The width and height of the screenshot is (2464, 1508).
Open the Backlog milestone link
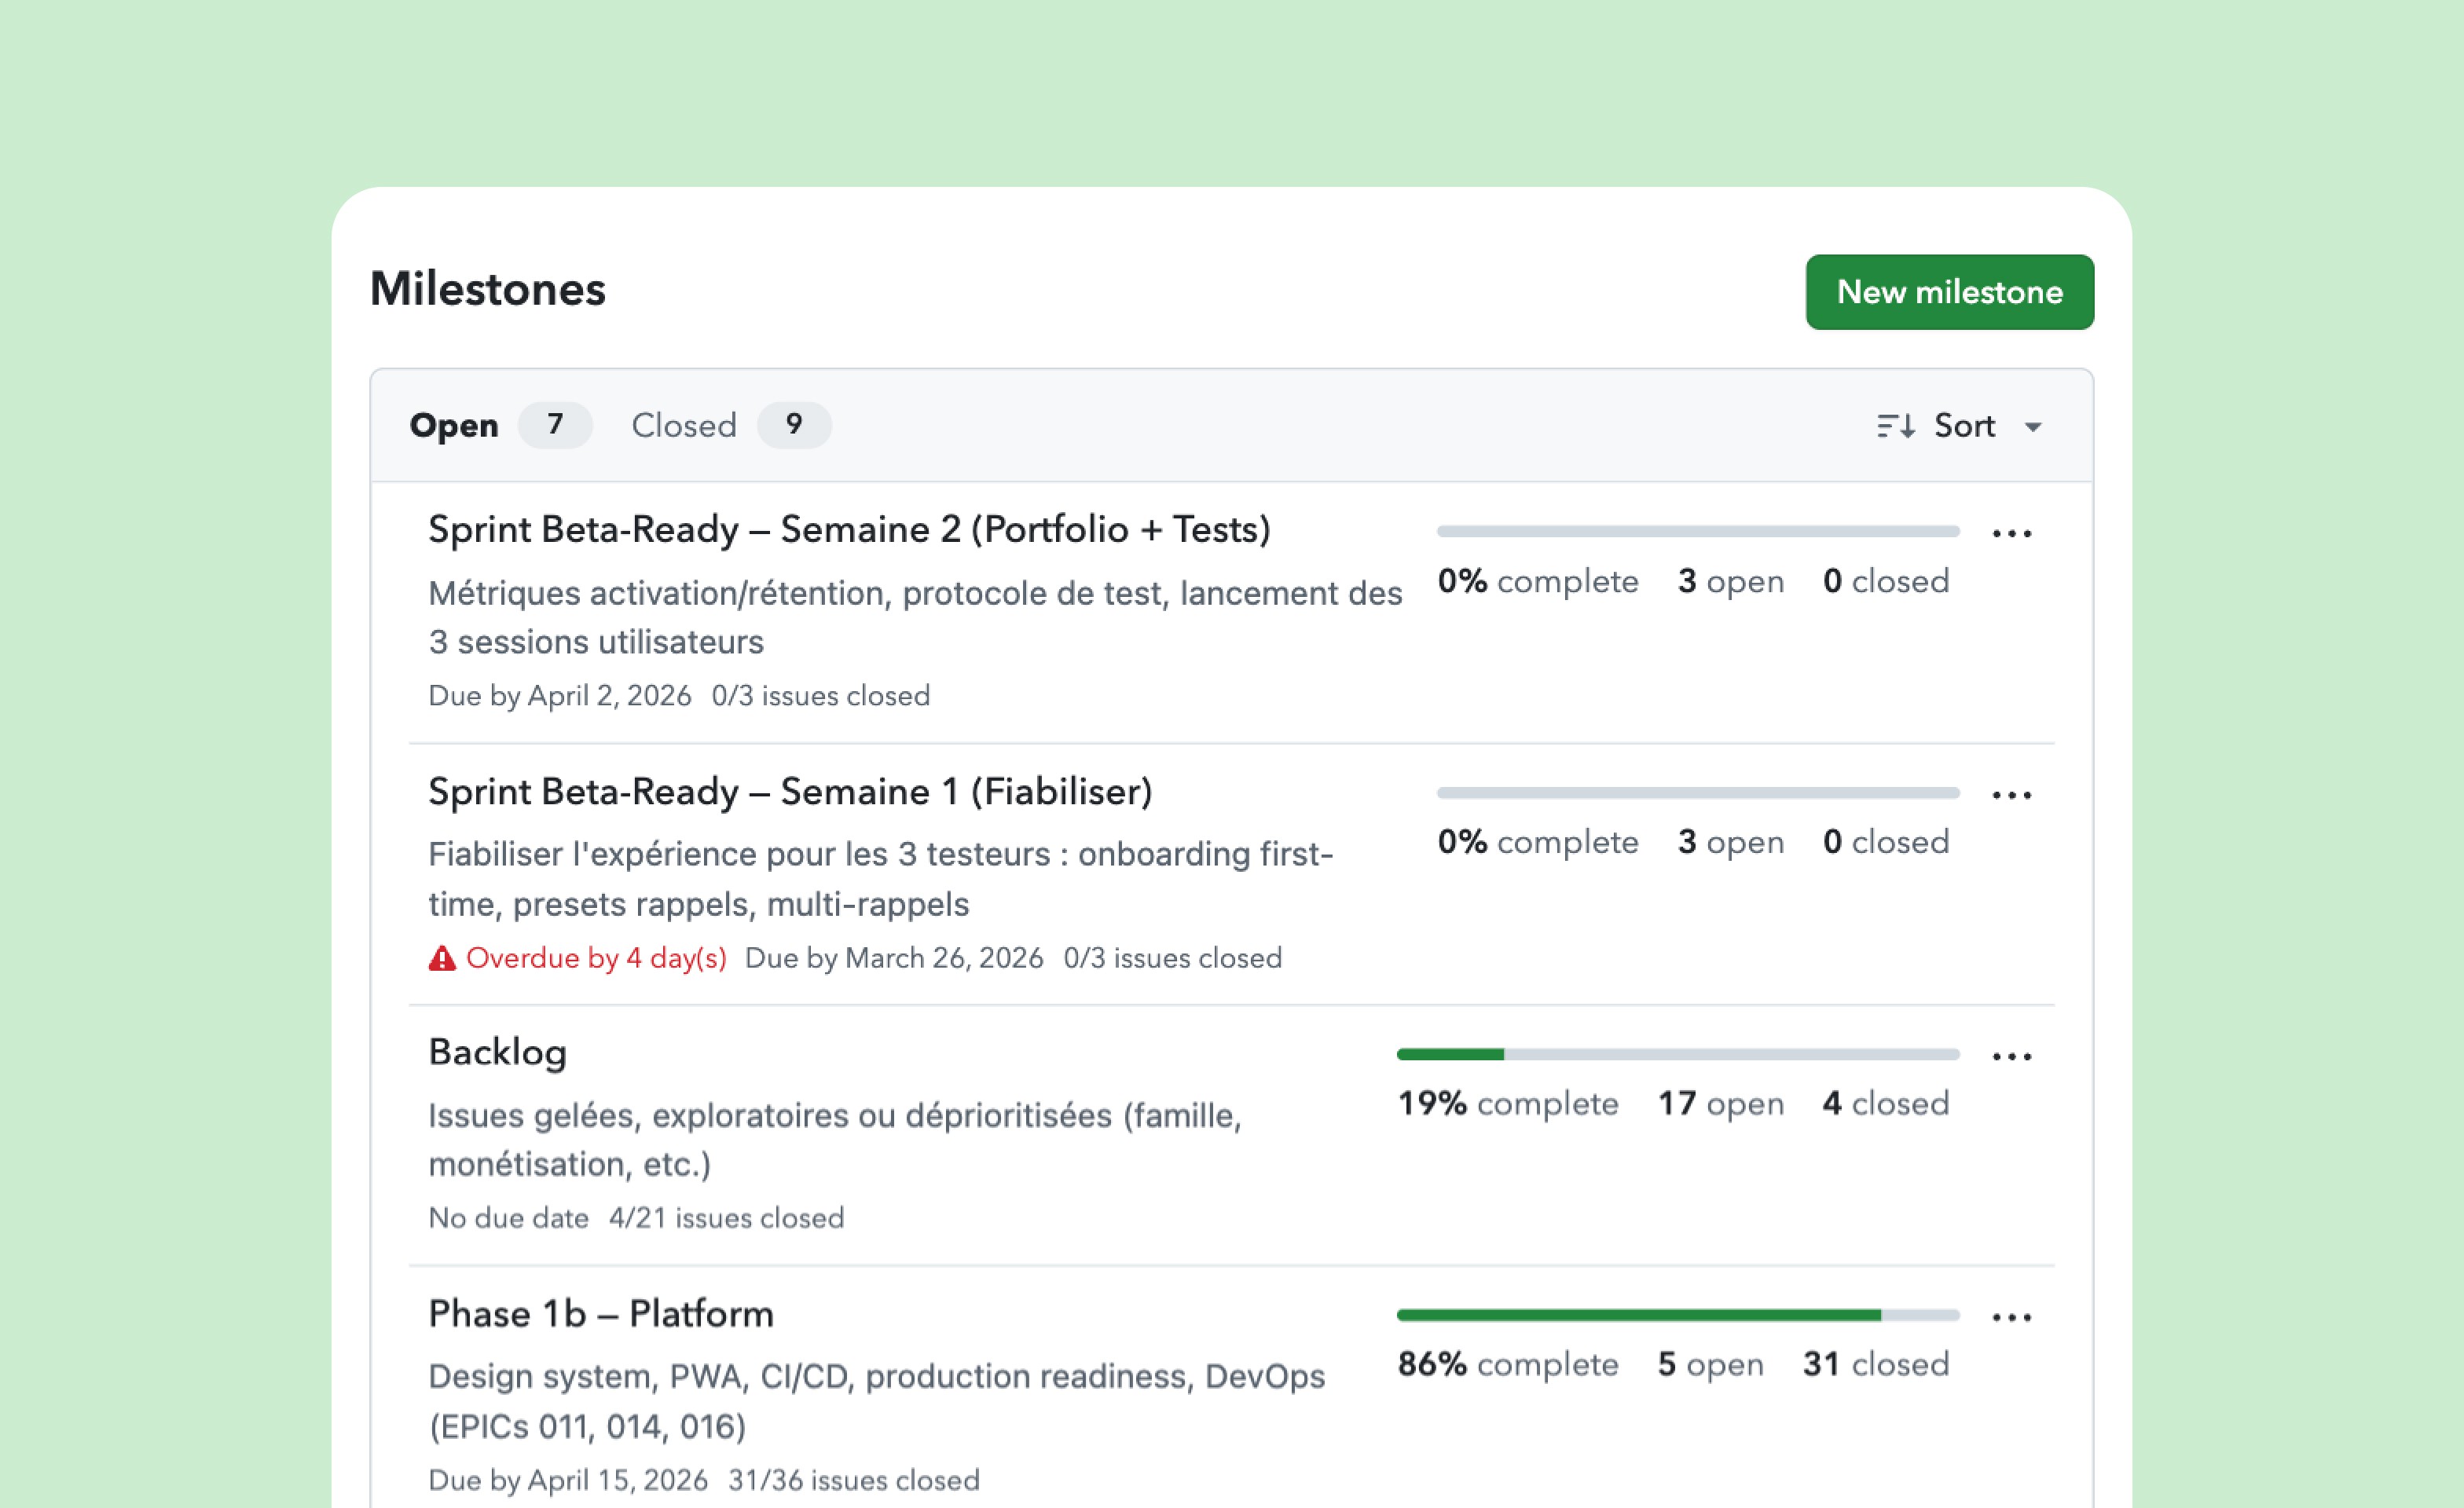click(497, 1052)
